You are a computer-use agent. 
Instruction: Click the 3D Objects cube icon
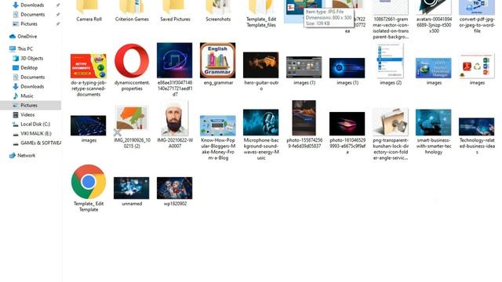pos(16,58)
